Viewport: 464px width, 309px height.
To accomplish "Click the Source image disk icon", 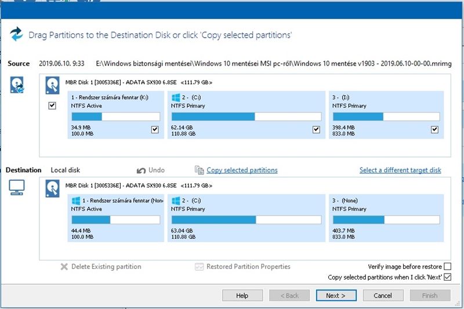I will coord(17,85).
